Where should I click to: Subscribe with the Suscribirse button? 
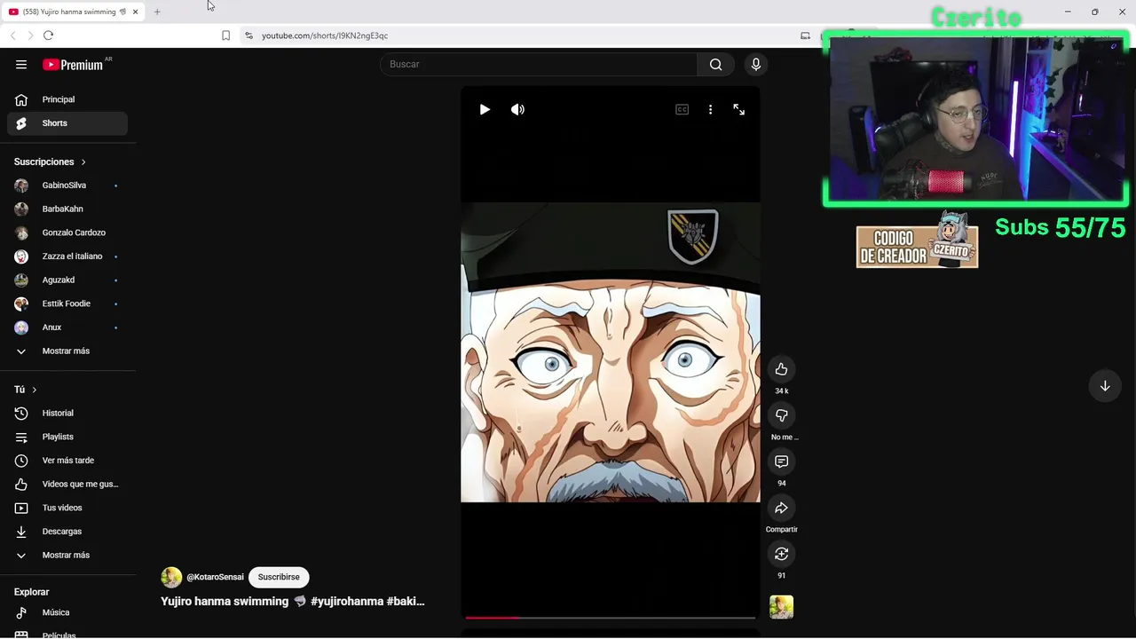tap(279, 577)
